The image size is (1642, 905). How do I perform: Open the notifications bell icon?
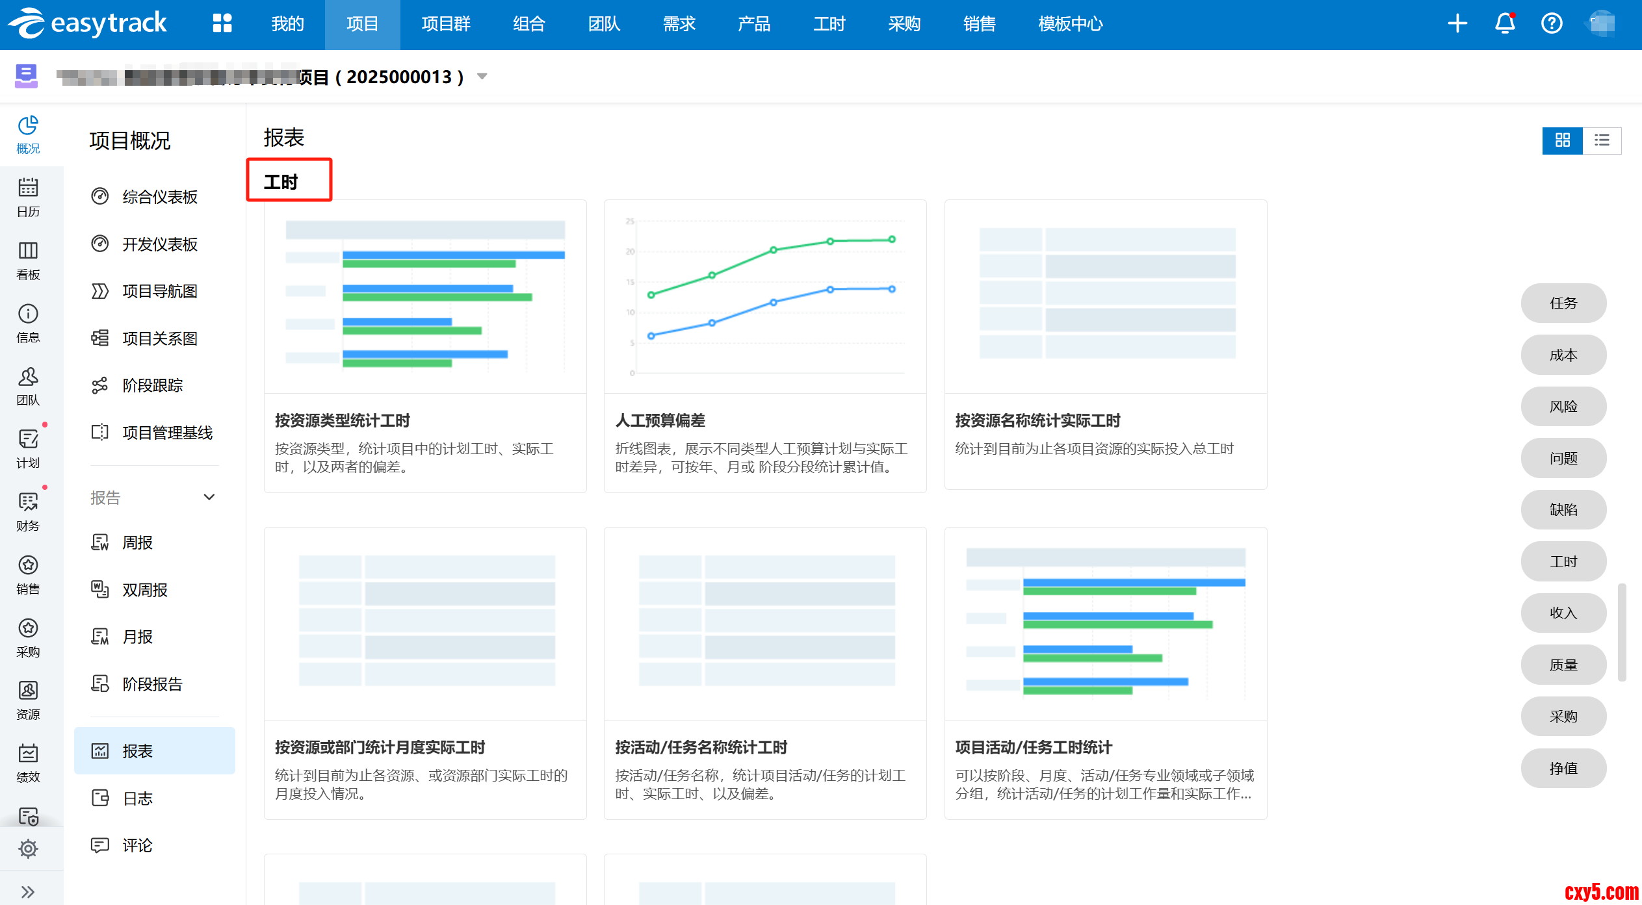click(x=1505, y=24)
